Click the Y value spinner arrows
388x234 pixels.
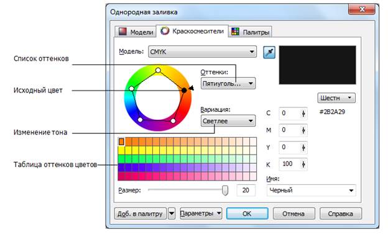(303, 148)
